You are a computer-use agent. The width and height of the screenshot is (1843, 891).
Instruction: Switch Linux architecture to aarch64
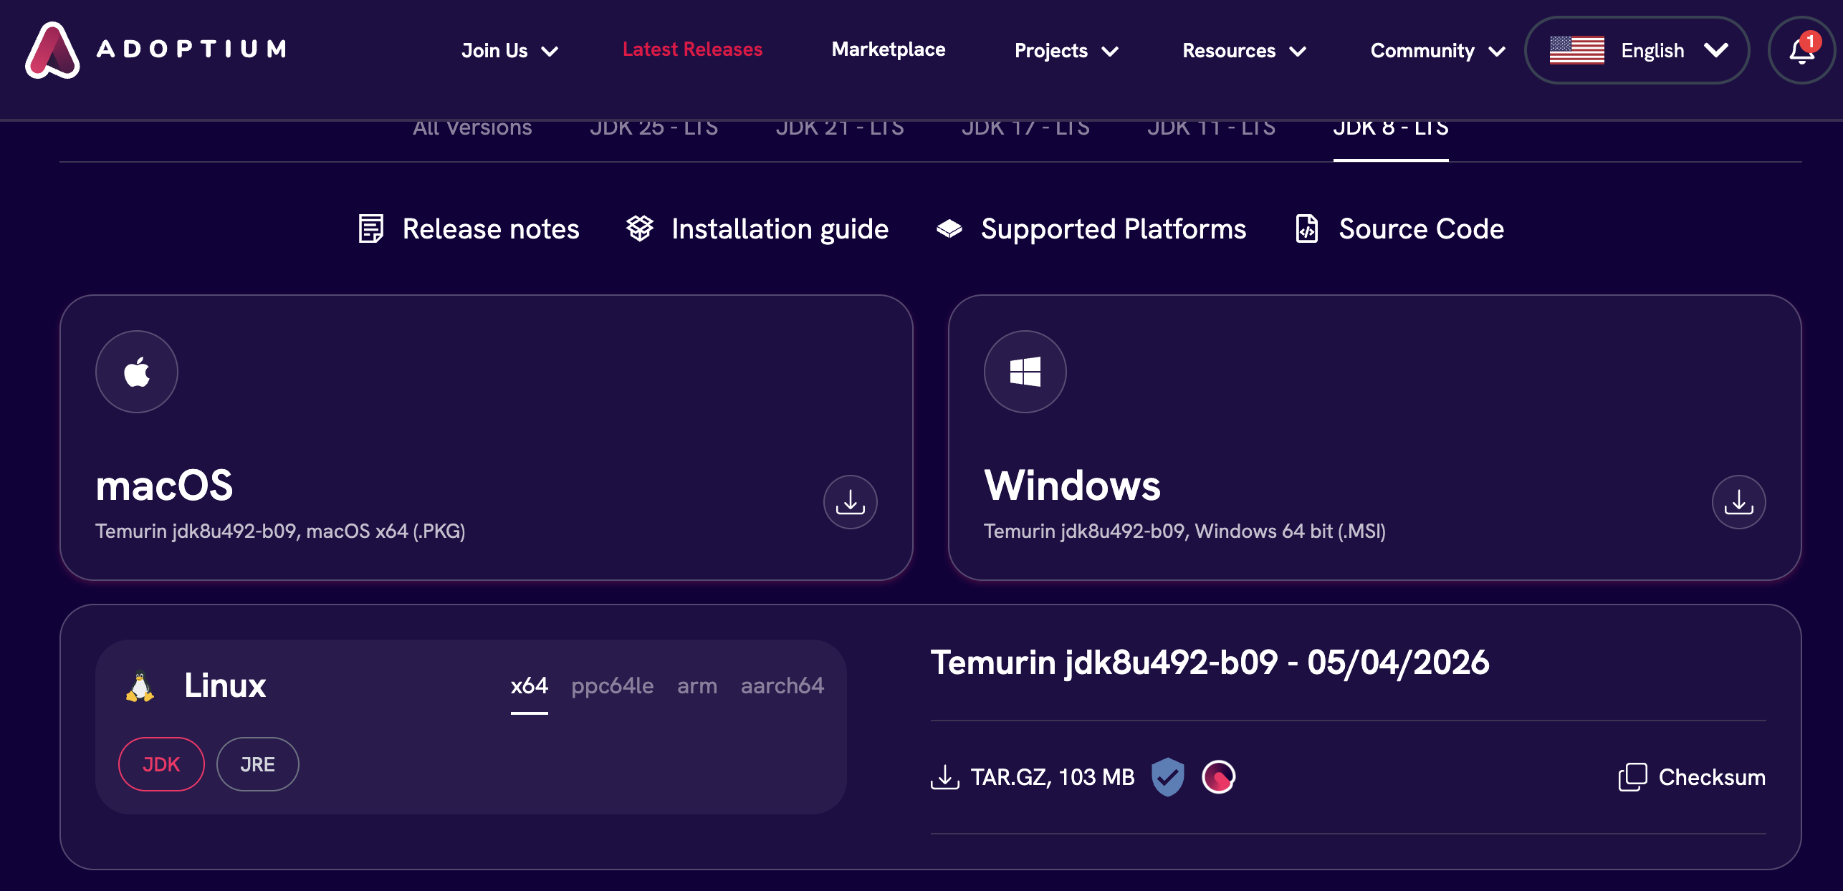tap(782, 686)
